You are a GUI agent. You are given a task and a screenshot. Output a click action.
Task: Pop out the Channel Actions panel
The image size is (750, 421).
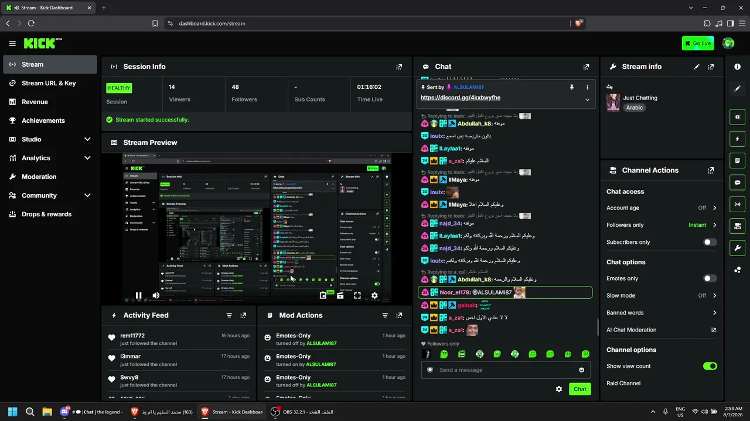click(711, 171)
